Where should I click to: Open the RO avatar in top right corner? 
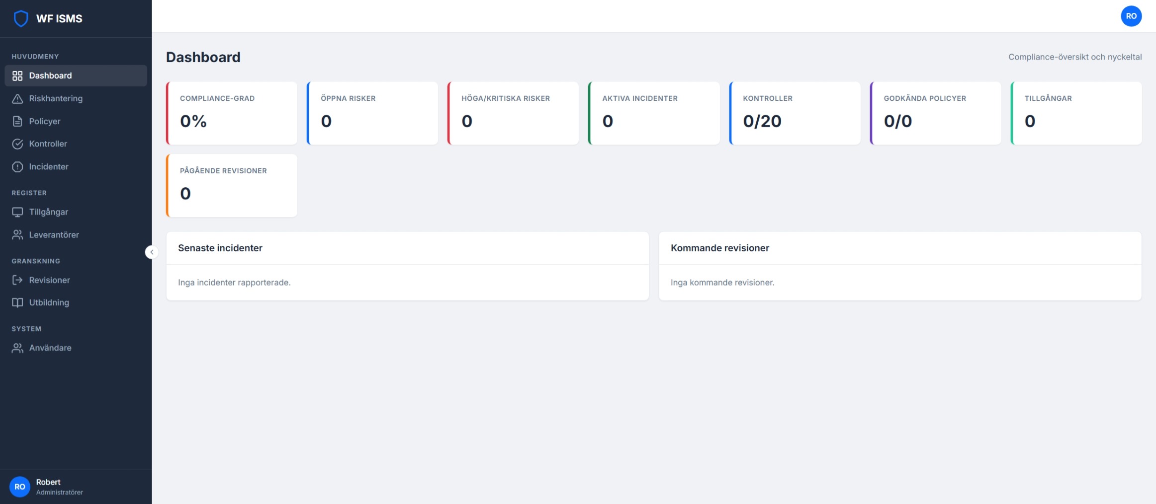(x=1131, y=15)
